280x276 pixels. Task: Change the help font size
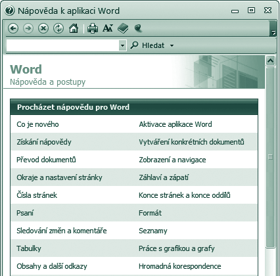coord(108,28)
